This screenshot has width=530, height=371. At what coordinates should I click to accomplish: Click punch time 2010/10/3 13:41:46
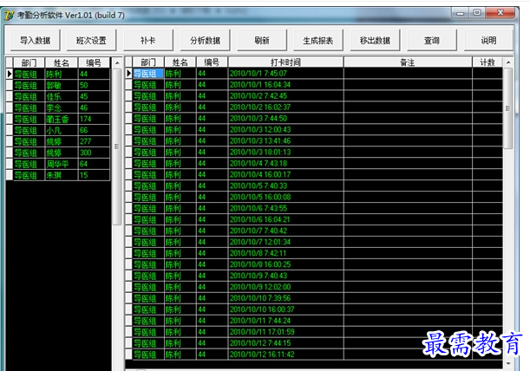coord(260,141)
